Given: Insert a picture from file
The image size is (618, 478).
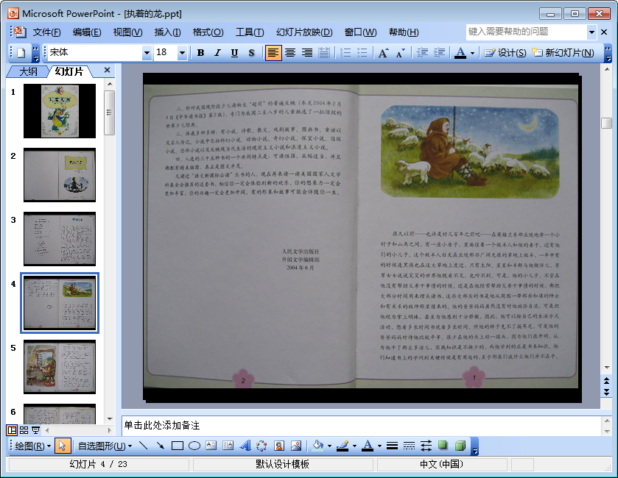Looking at the screenshot, I should pyautogui.click(x=296, y=446).
